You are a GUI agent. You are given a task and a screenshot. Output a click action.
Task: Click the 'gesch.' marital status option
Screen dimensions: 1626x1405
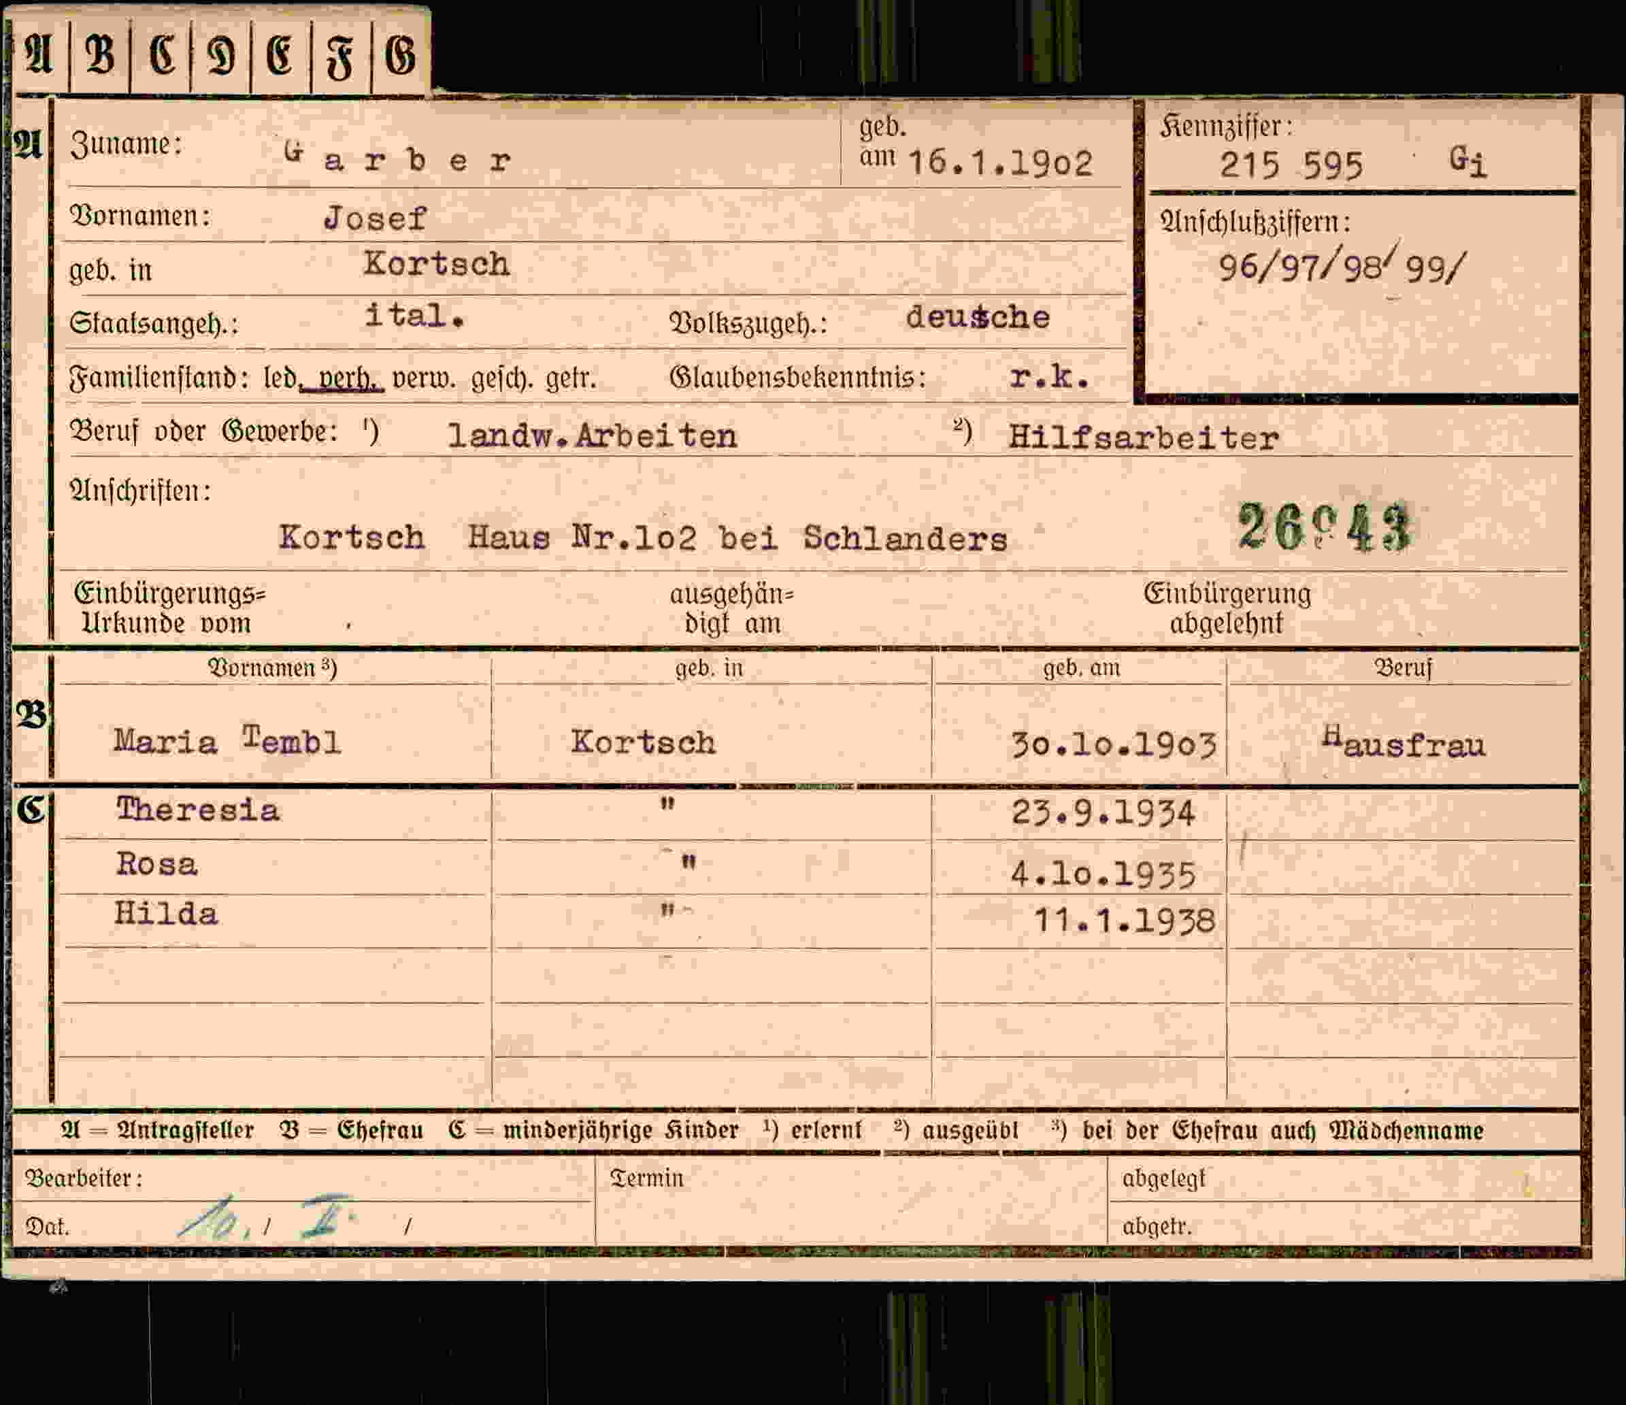501,379
